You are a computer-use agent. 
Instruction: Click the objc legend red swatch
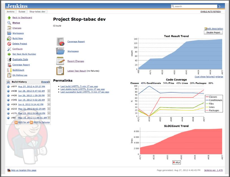click(x=173, y=163)
